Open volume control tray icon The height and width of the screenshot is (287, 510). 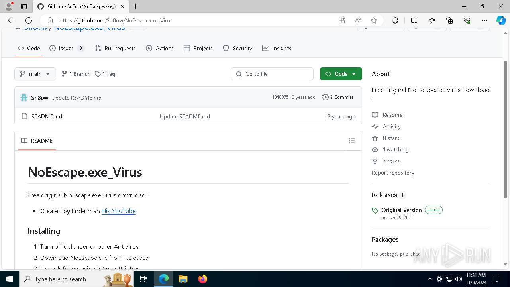coord(459,279)
